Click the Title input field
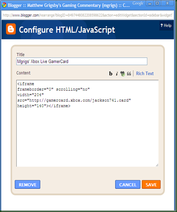 pos(82,61)
